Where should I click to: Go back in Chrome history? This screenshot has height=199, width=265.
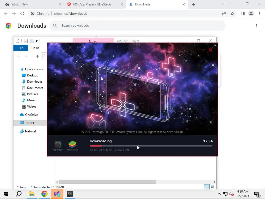click(x=6, y=13)
